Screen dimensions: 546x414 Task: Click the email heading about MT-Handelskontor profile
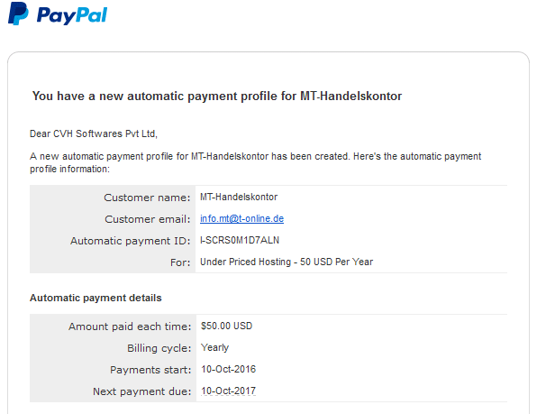click(217, 97)
